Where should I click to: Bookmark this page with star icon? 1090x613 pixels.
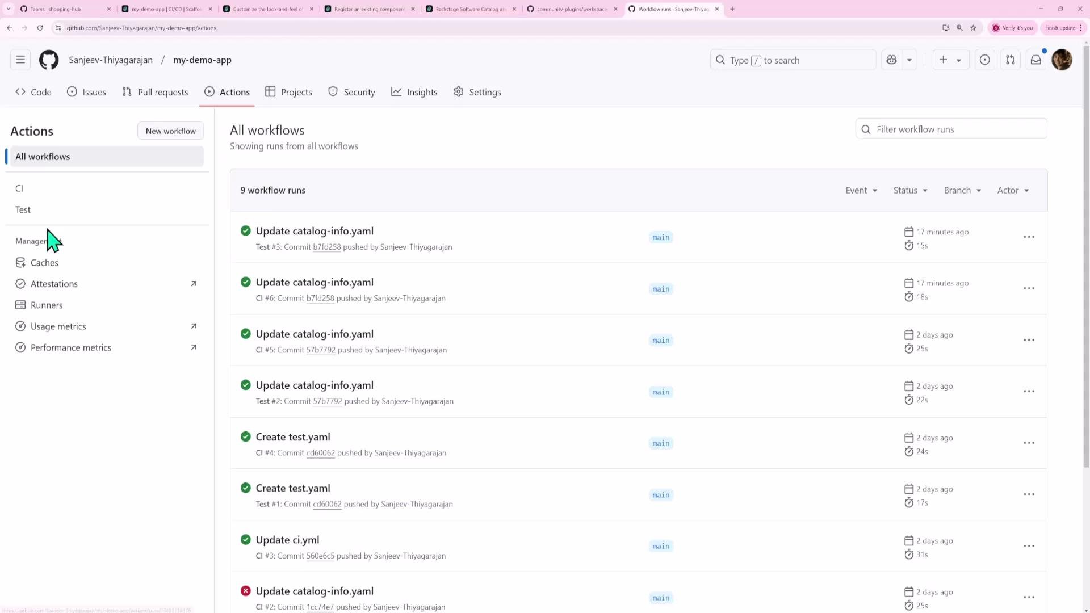[973, 28]
